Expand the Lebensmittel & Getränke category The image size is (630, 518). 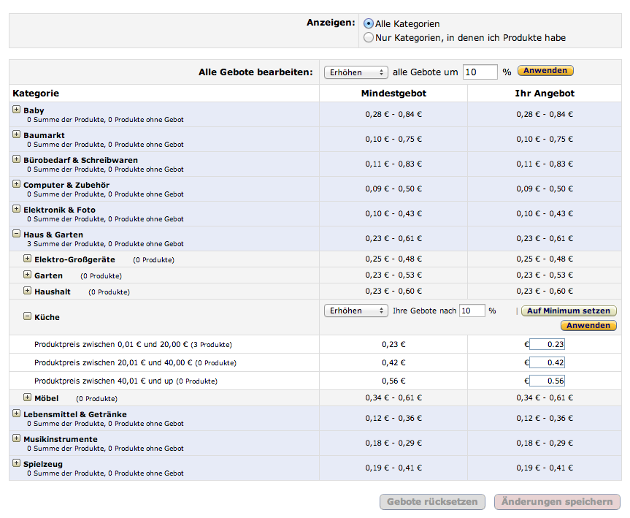17,414
